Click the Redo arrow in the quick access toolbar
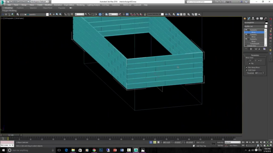 pos(23,2)
